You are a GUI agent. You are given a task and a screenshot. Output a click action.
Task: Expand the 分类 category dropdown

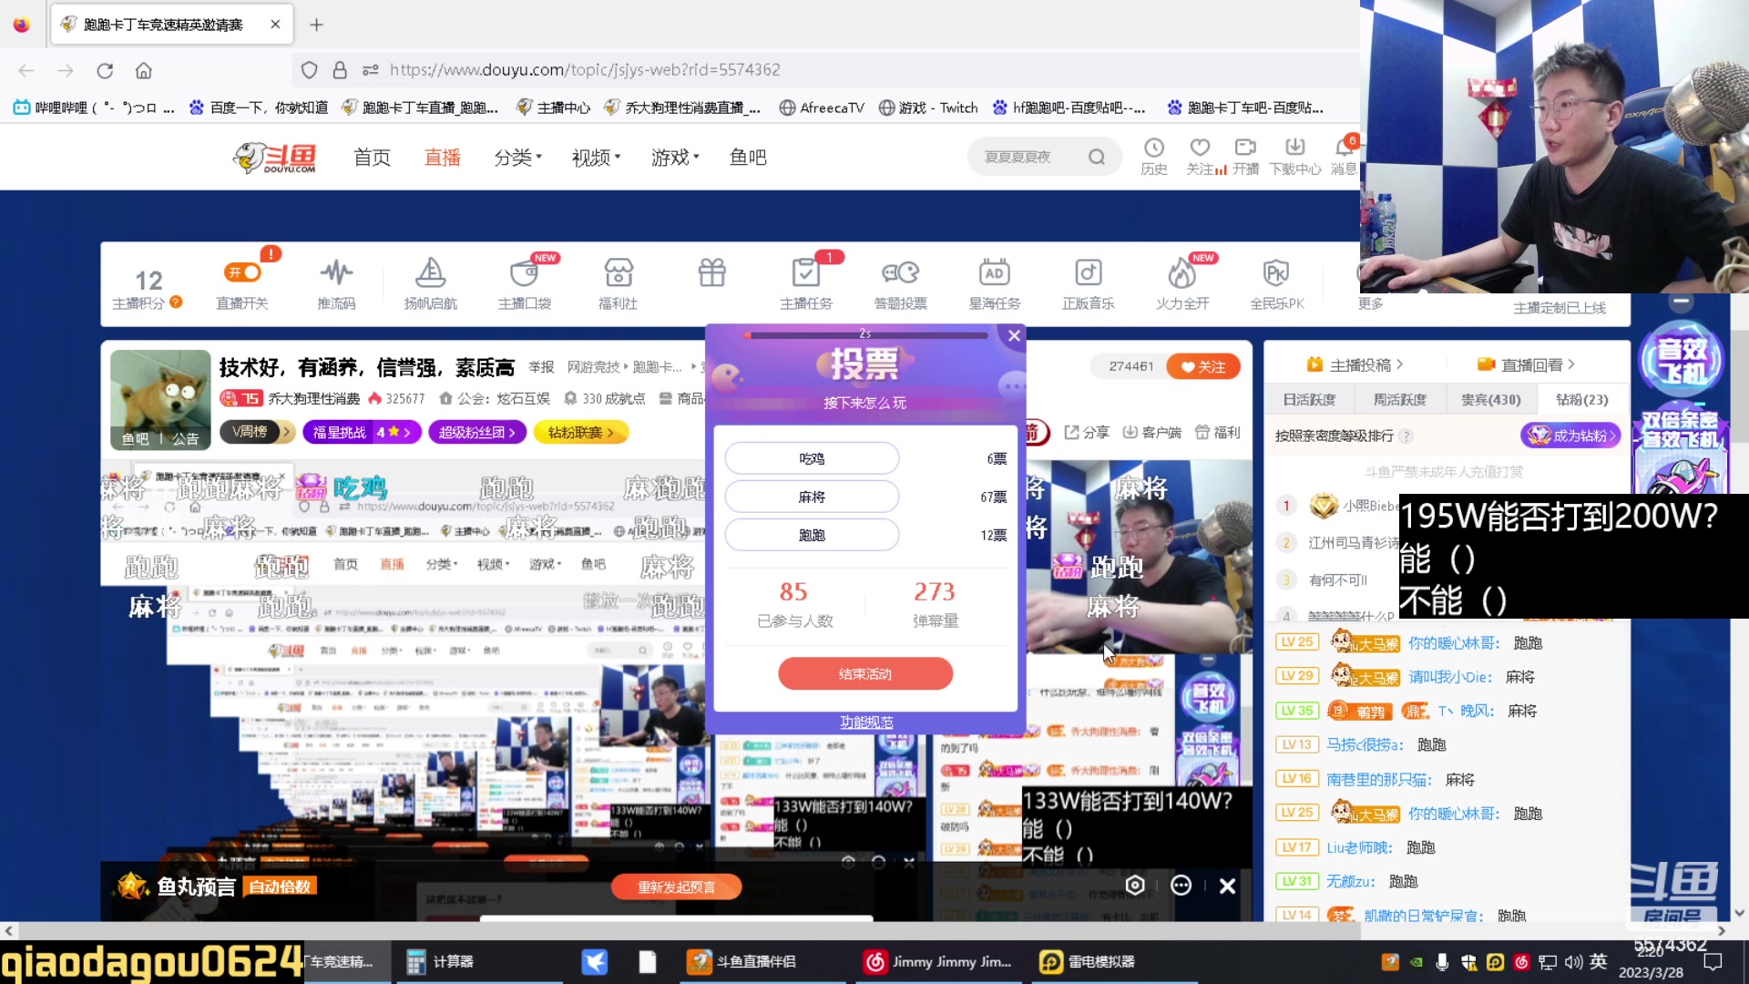[x=517, y=157]
